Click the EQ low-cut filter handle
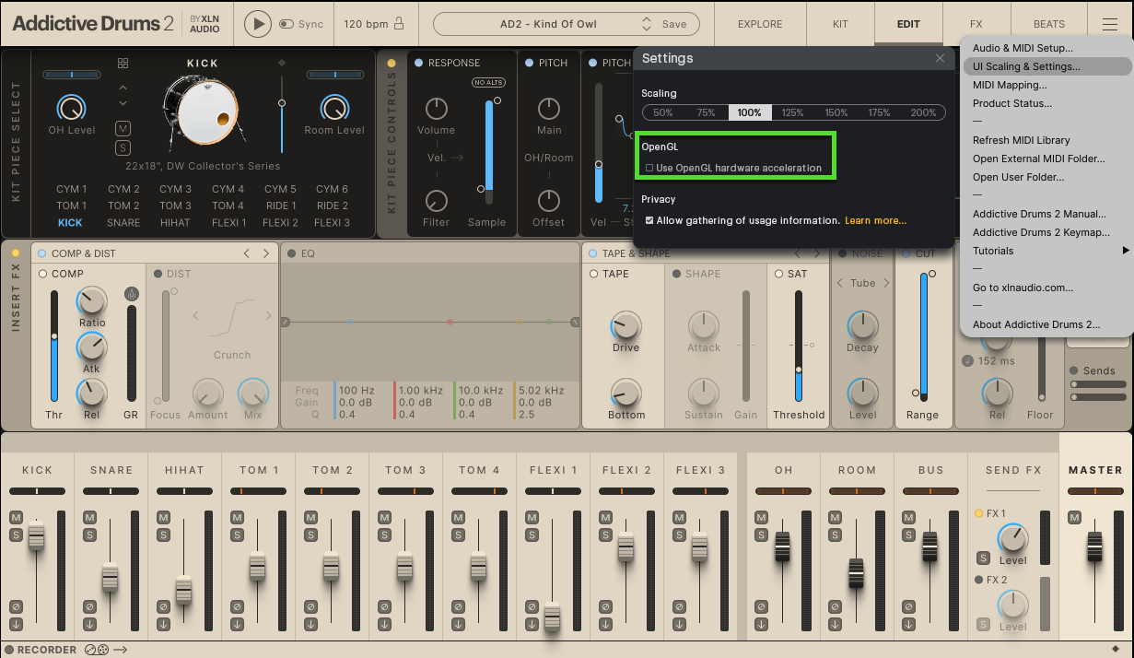Viewport: 1134px width, 658px height. point(285,322)
